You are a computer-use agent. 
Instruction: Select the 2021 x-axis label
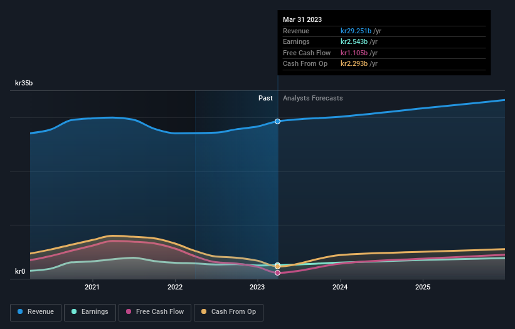(92, 287)
